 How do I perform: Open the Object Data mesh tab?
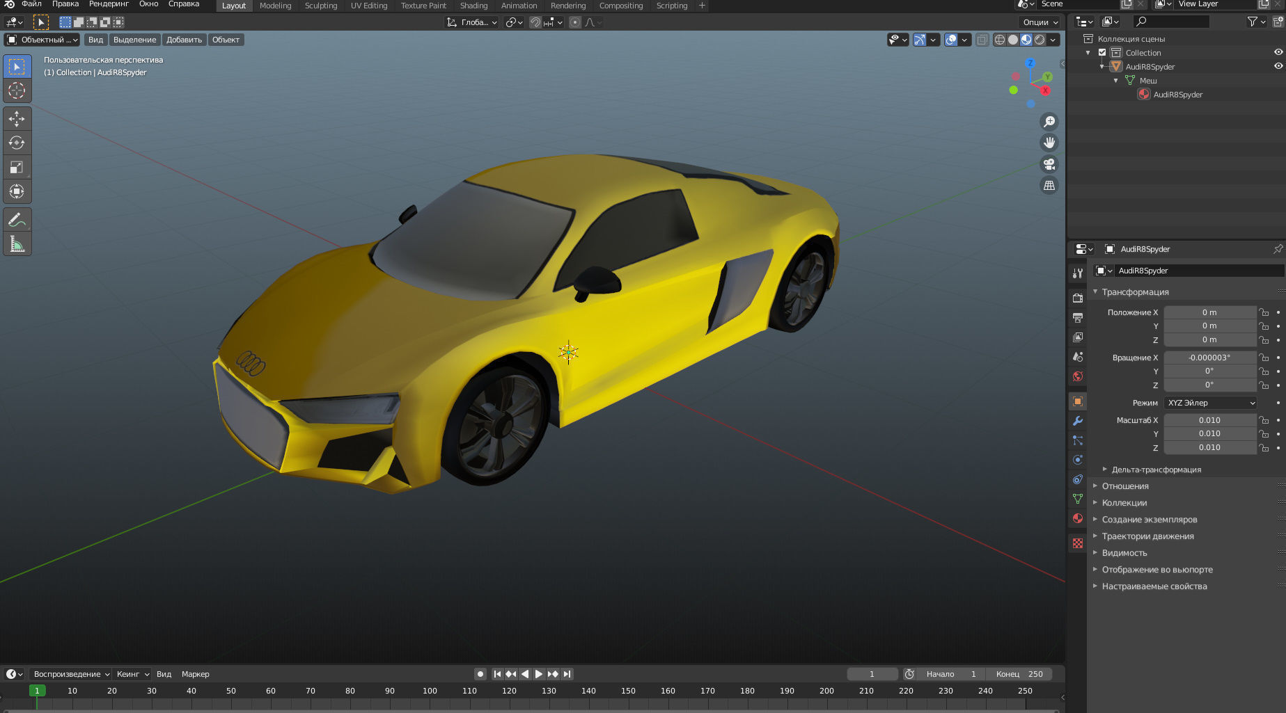coord(1078,499)
